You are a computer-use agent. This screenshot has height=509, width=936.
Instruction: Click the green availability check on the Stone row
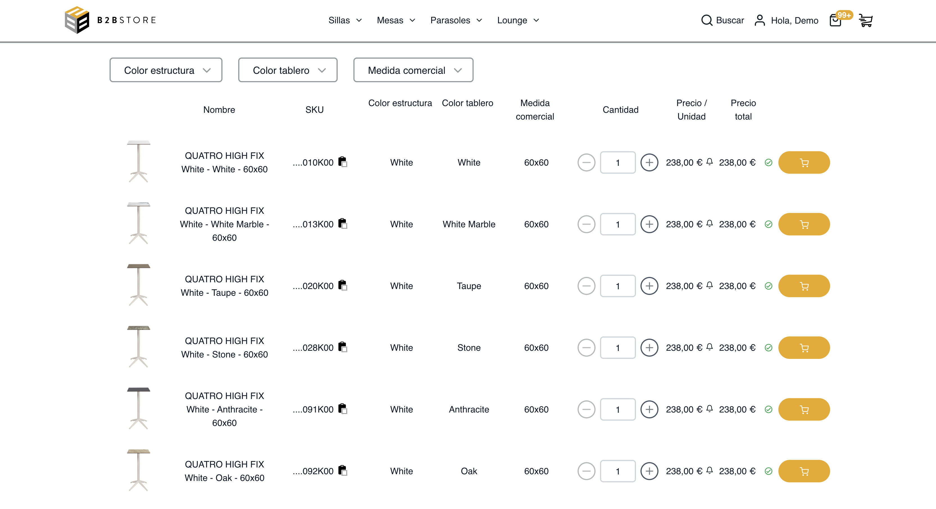[769, 347]
